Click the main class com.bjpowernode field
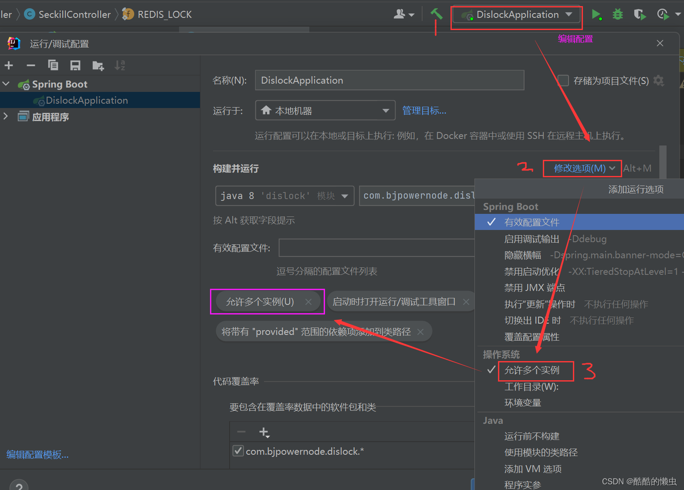684x490 pixels. [417, 196]
